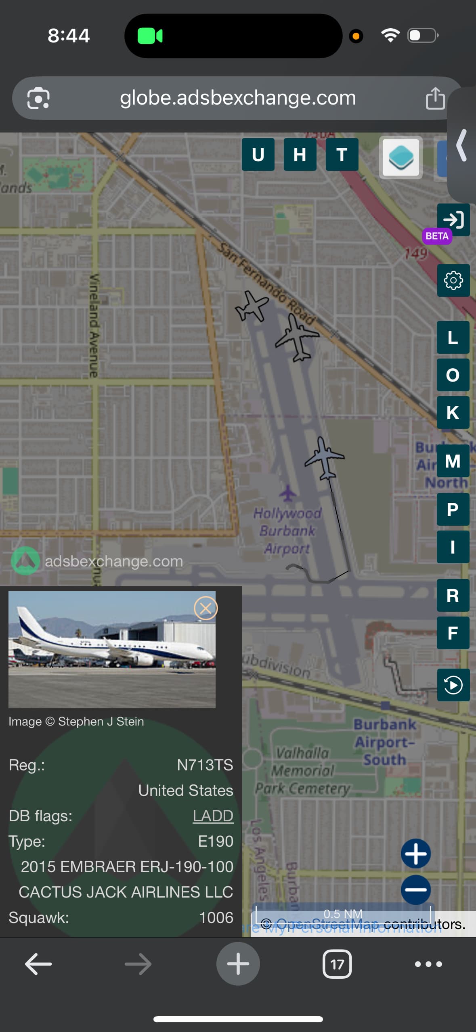476x1032 pixels.
Task: Open the settings gear on map
Action: pos(453,280)
